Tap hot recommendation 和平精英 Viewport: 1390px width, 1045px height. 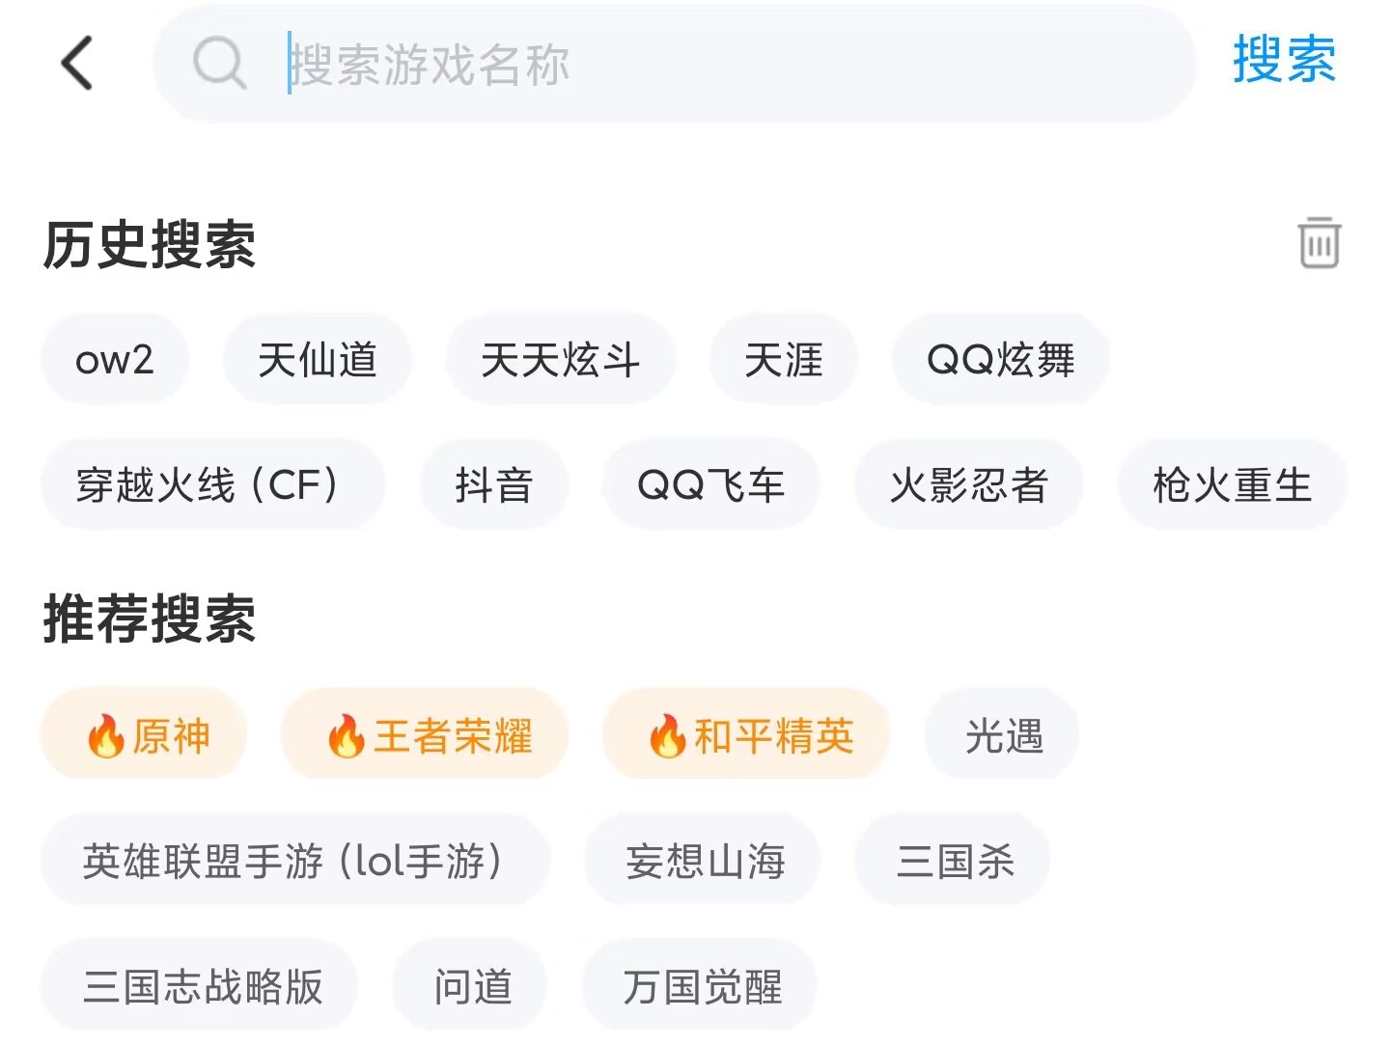[746, 735]
